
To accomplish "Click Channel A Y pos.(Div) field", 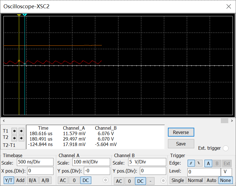I will coord(97,171).
